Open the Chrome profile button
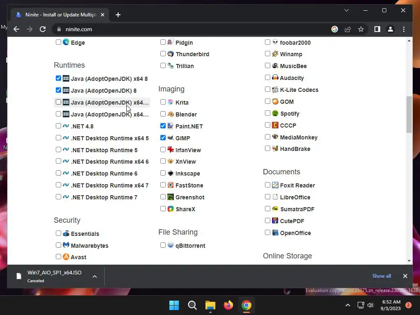The image size is (420, 315). click(390, 29)
